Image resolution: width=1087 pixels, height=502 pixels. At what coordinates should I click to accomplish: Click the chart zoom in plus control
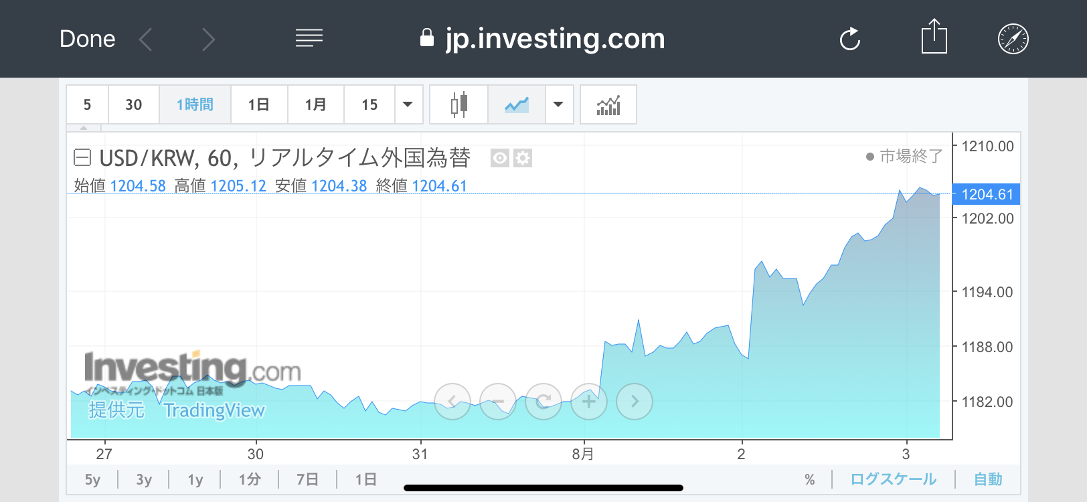(x=589, y=402)
